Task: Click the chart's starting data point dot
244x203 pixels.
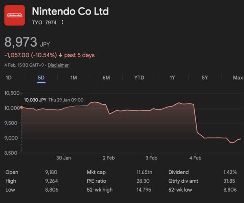Action: point(21,108)
